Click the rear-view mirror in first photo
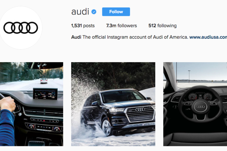227x151 pixels. (x=46, y=65)
